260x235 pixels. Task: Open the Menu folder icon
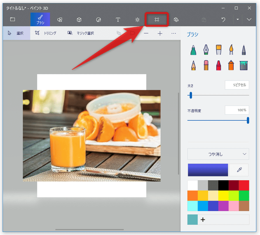pos(13,19)
